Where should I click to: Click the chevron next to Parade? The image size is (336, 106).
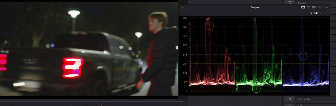point(321,13)
